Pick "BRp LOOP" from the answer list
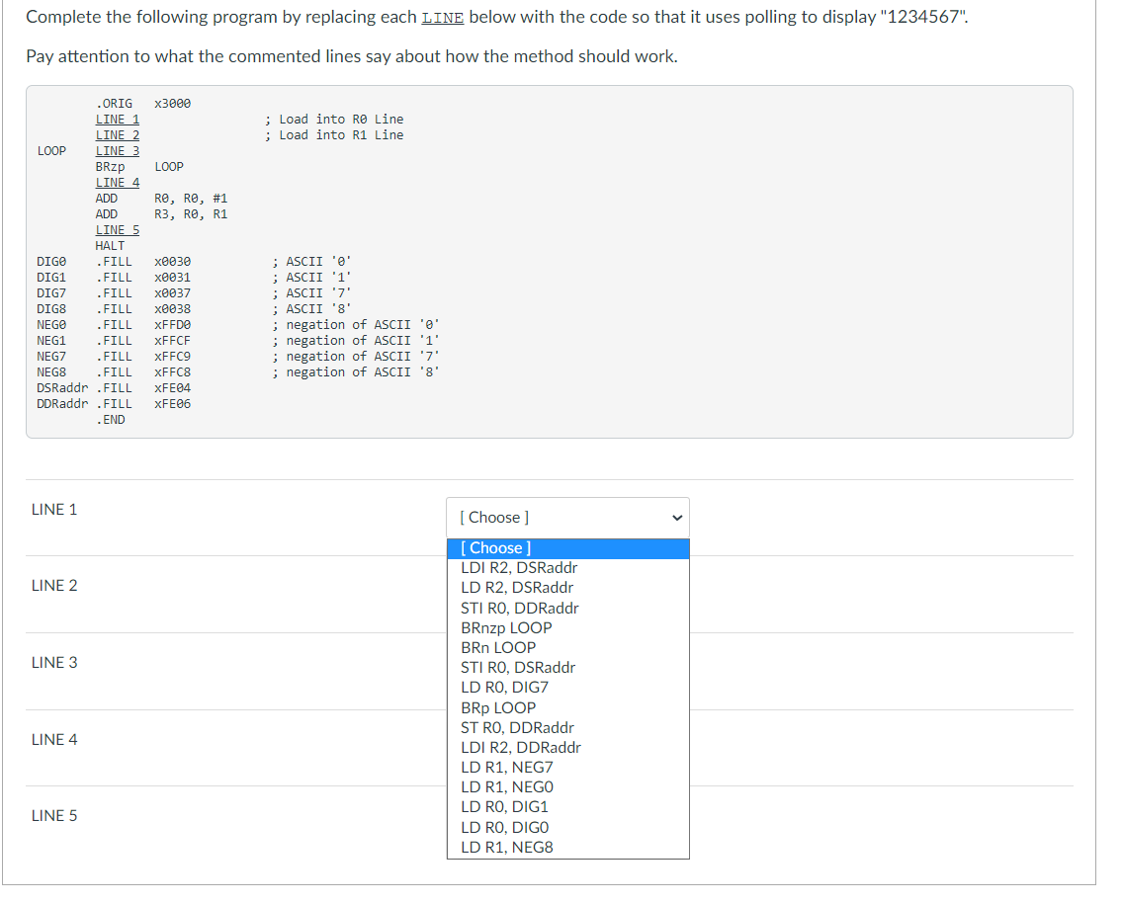The image size is (1123, 904). click(x=498, y=707)
